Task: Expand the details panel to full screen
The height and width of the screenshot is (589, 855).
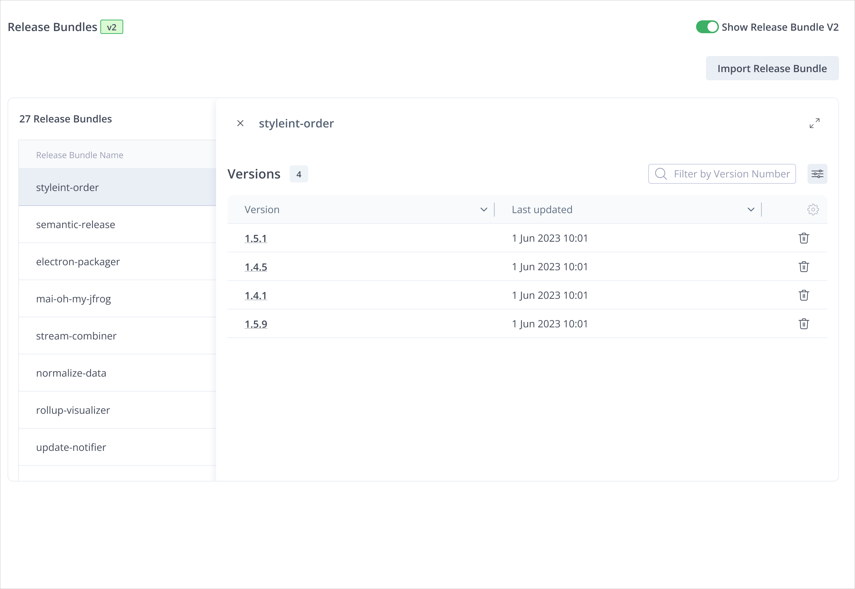Action: (x=814, y=123)
